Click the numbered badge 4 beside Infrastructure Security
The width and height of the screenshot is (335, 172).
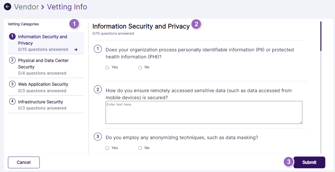pos(12,102)
